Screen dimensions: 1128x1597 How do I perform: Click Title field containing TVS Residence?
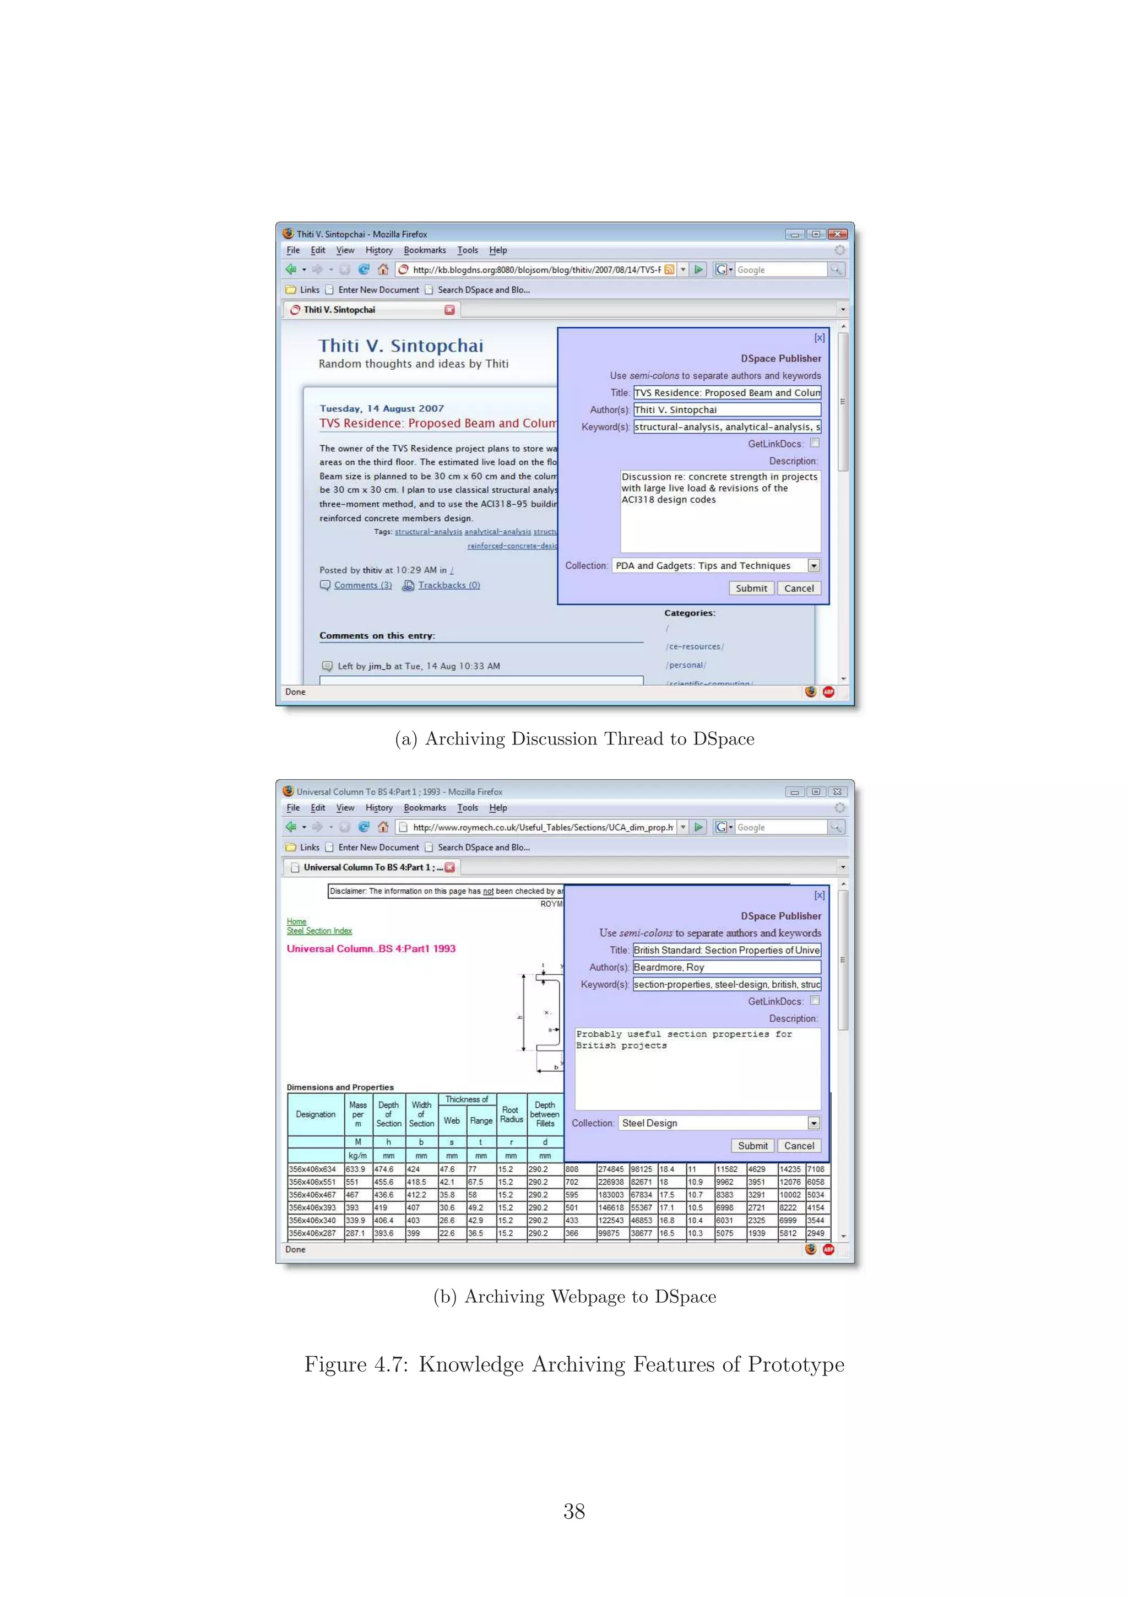point(727,393)
